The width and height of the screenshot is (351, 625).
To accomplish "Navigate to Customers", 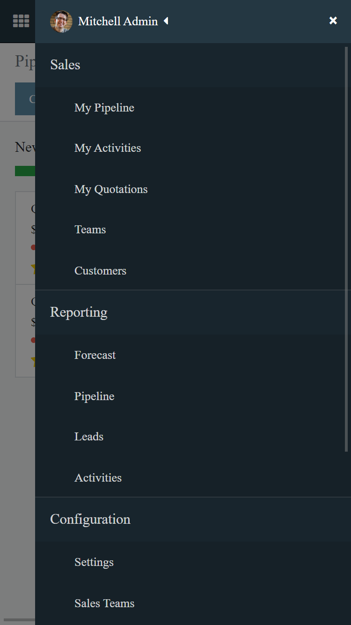I will click(100, 271).
